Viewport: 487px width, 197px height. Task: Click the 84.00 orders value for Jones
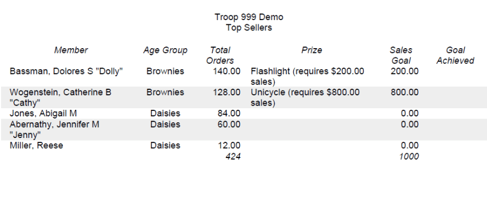coord(228,114)
